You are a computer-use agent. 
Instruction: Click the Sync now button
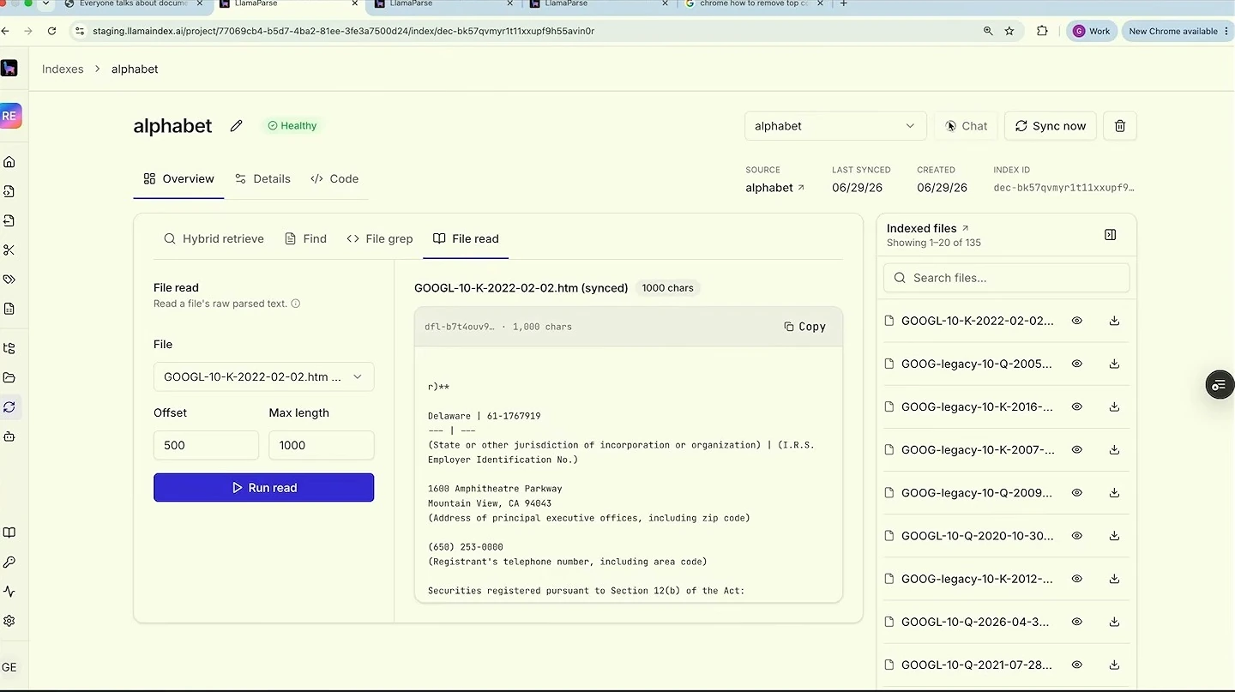(1051, 126)
